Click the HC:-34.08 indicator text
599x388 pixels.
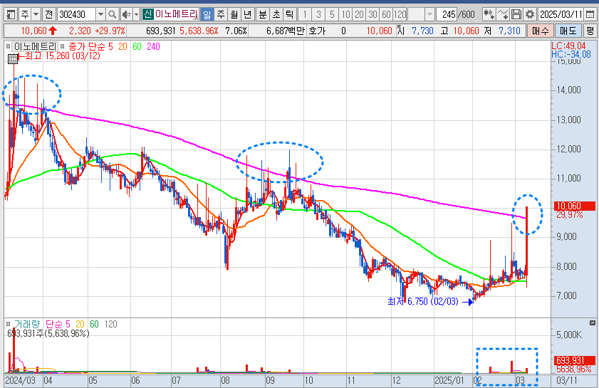tap(571, 54)
